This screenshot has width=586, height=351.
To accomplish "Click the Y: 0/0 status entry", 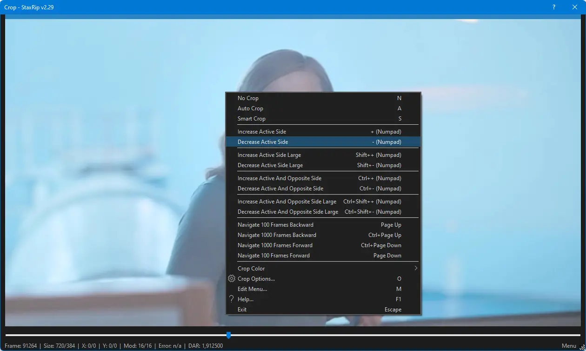I will (x=110, y=346).
